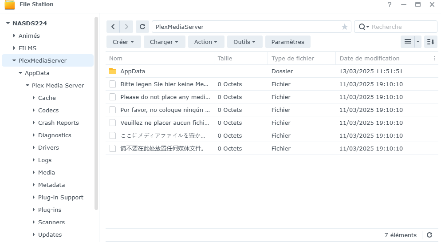This screenshot has width=441, height=242.
Task: Select the AppData folder in file list
Action: tap(133, 71)
